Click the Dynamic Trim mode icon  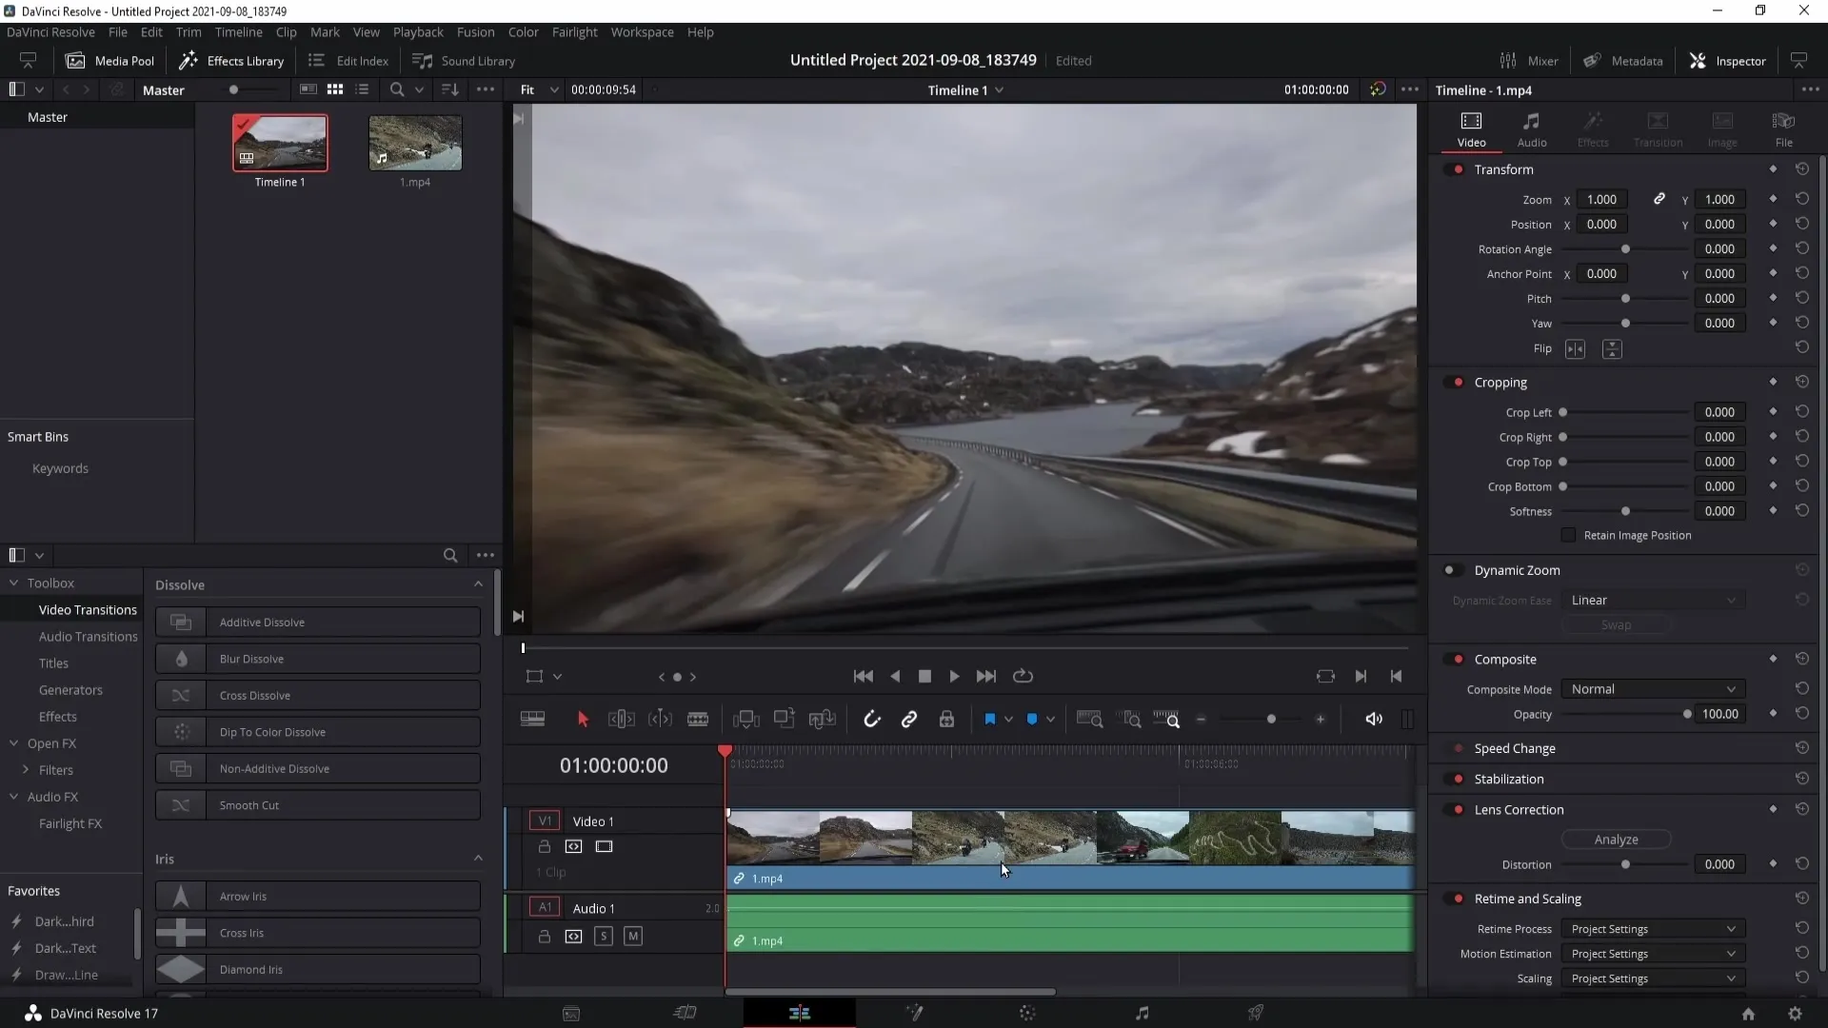[661, 720]
